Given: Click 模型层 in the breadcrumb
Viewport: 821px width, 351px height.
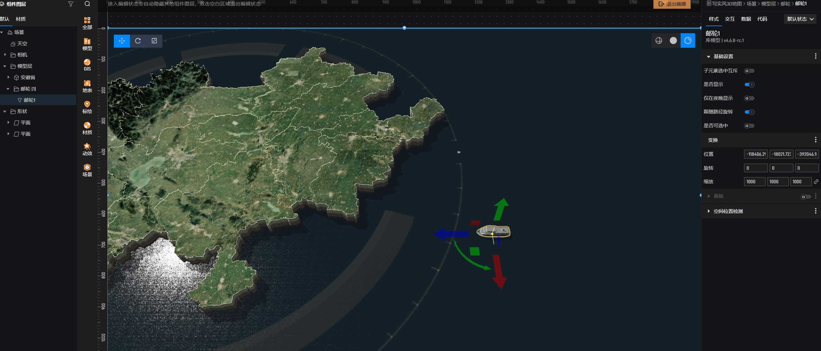Looking at the screenshot, I should (768, 4).
